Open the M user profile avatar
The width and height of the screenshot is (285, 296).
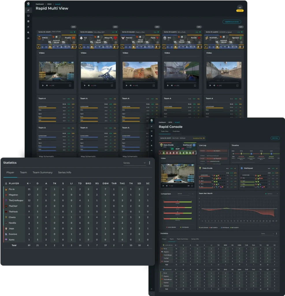240,8
